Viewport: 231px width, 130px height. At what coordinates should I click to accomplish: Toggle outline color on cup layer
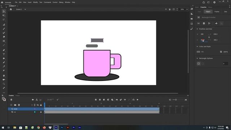[x=35, y=112]
